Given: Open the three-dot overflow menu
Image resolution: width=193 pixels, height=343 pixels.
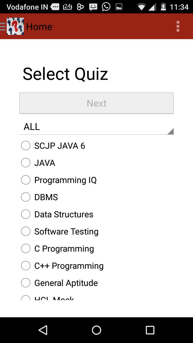Looking at the screenshot, I should pos(178,26).
